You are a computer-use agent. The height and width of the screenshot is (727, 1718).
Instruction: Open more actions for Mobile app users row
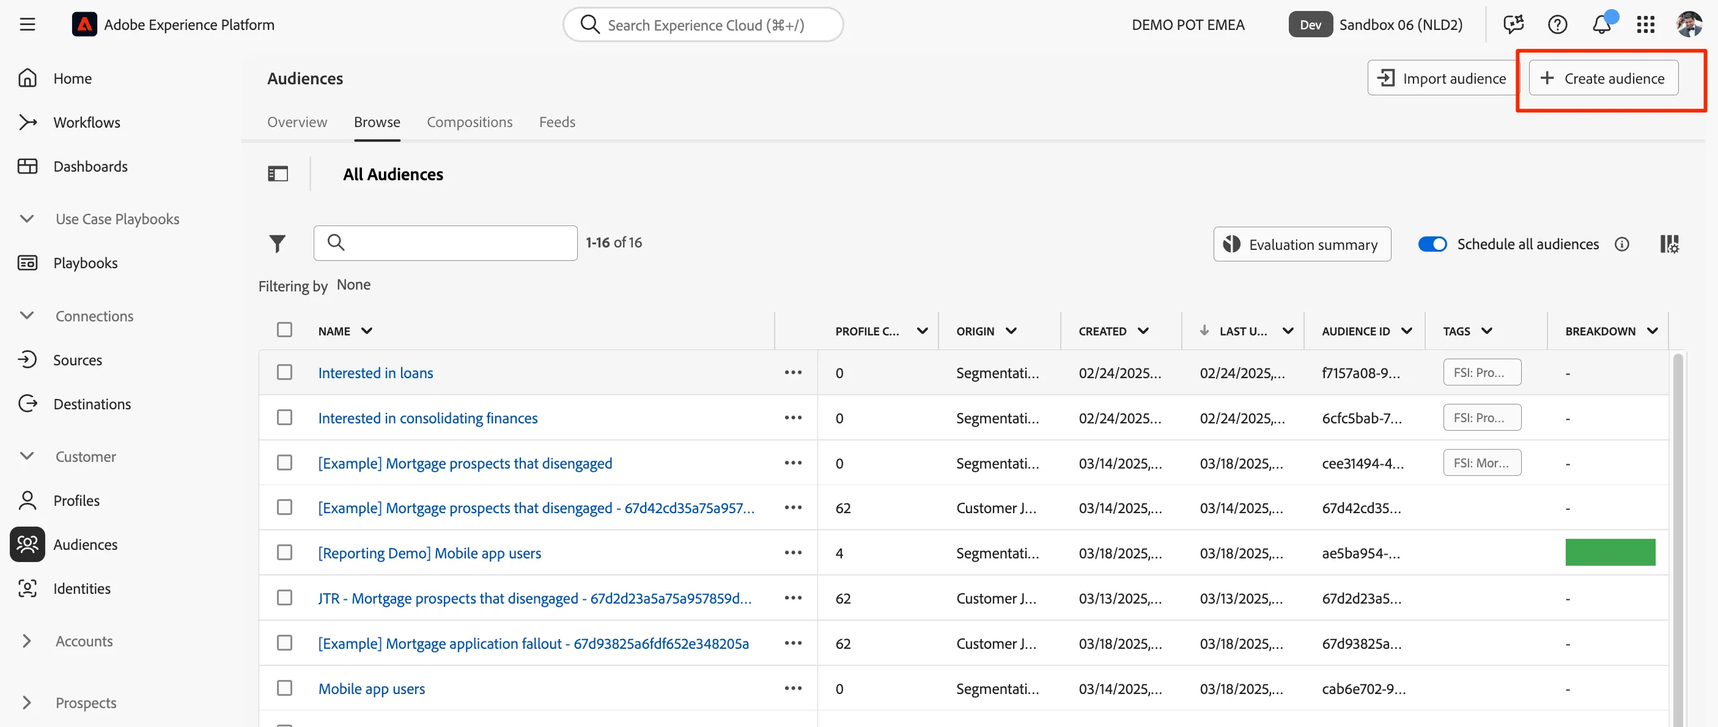tap(793, 689)
